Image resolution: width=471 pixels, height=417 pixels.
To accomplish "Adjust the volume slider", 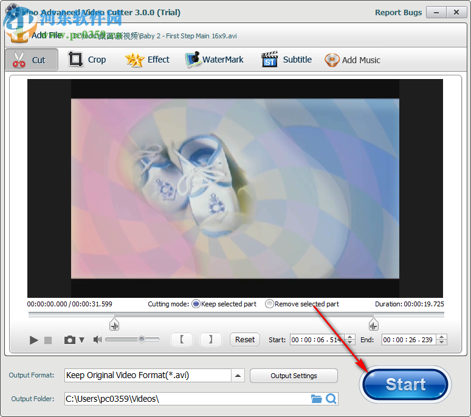I will (x=132, y=339).
